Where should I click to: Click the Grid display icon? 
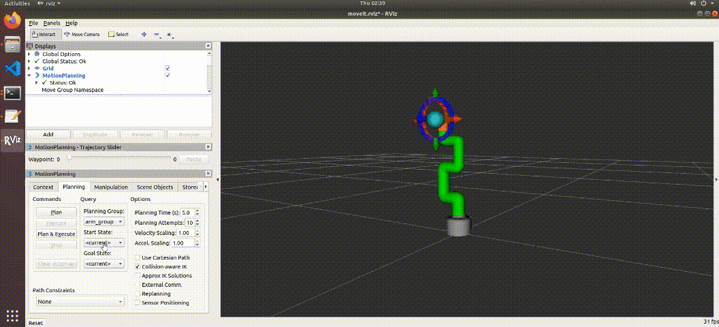37,68
